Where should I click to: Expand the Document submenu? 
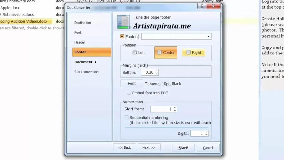point(85,62)
